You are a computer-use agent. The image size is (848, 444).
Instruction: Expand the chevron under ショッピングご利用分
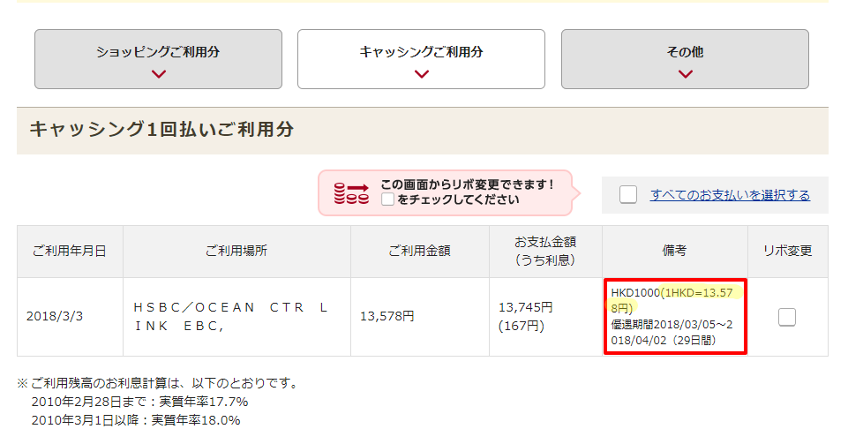point(159,74)
